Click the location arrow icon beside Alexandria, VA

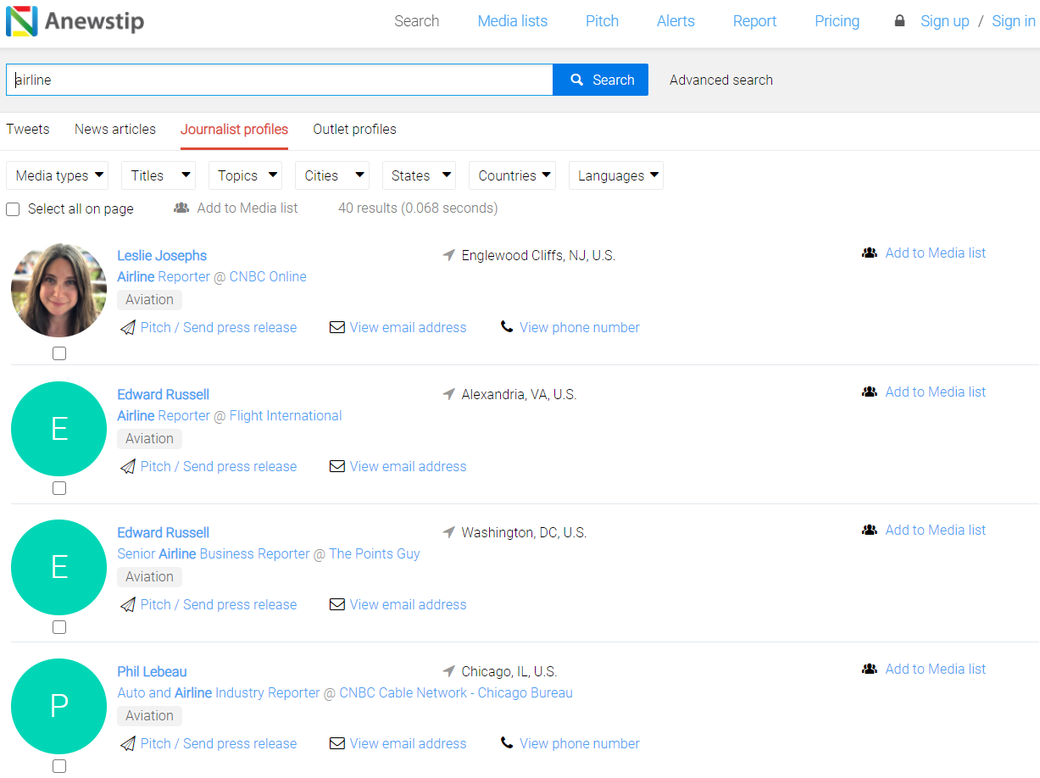click(449, 394)
